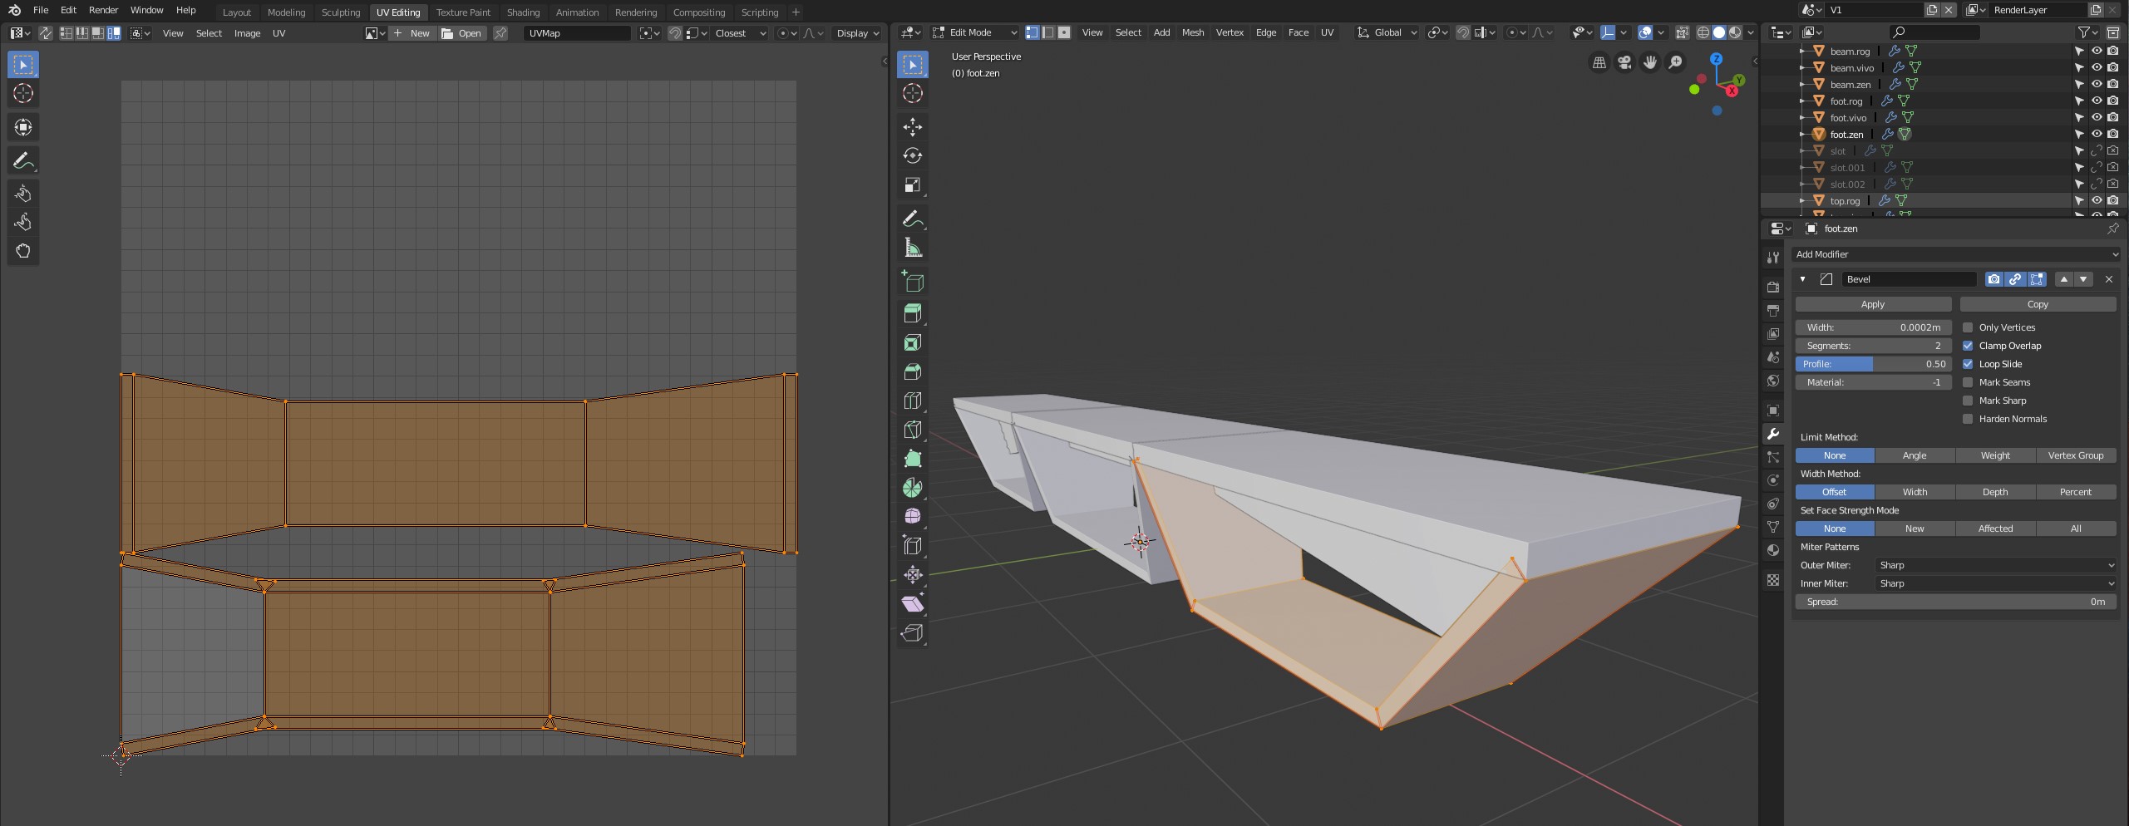Enable the Only Vertices checkbox

pos(1968,327)
